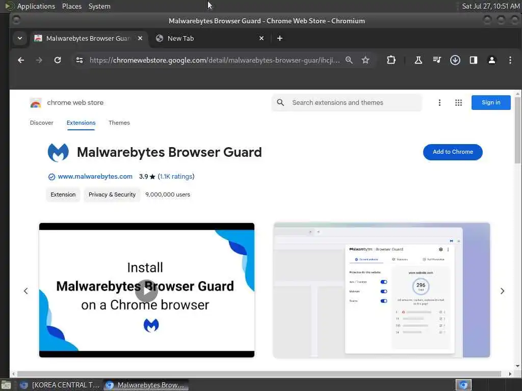This screenshot has height=391, width=522.
Task: Open Chrome Labs flask icon
Action: [x=419, y=60]
